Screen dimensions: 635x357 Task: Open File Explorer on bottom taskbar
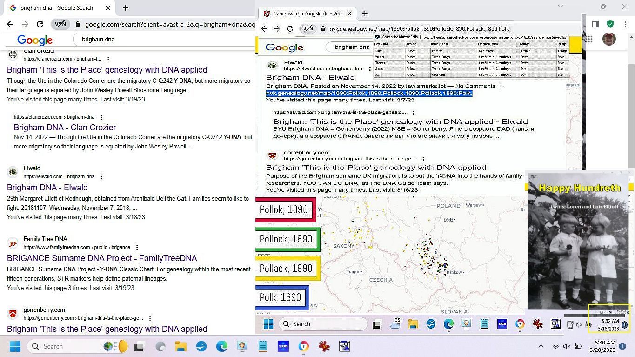click(181, 346)
